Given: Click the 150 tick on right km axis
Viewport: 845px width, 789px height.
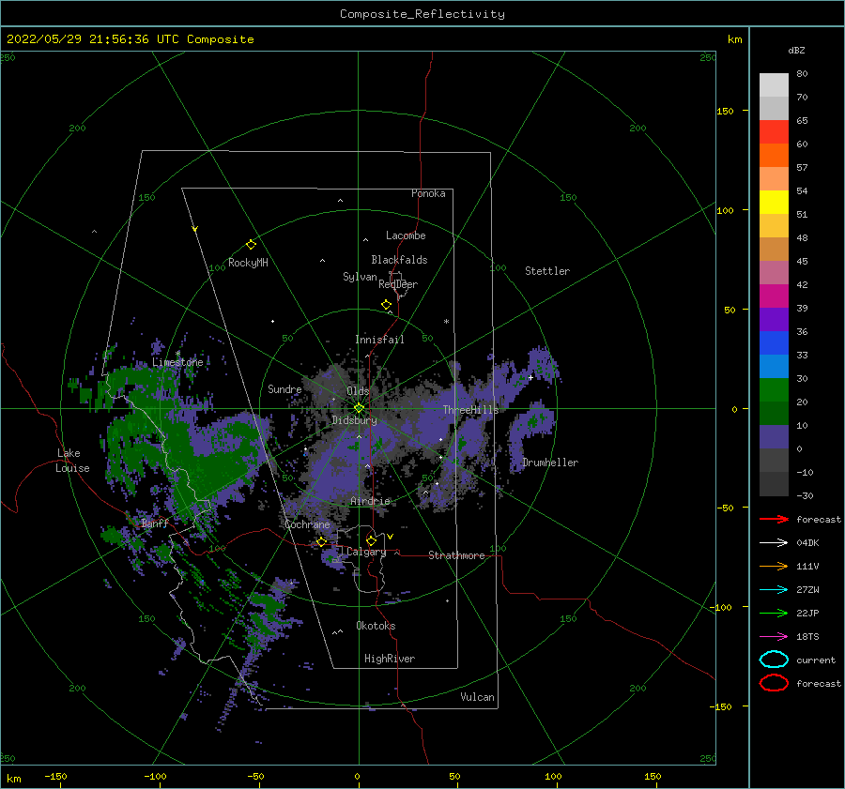Looking at the screenshot, I should coord(725,111).
